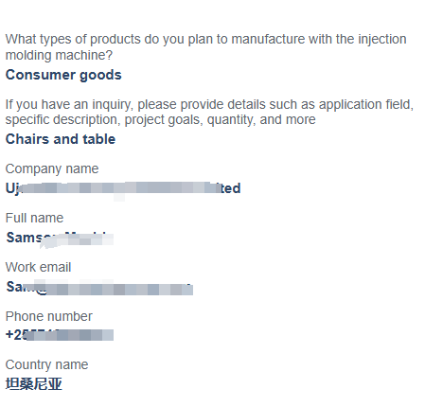Open the blurred work email address
Screen dimensions: 425x407
99,288
